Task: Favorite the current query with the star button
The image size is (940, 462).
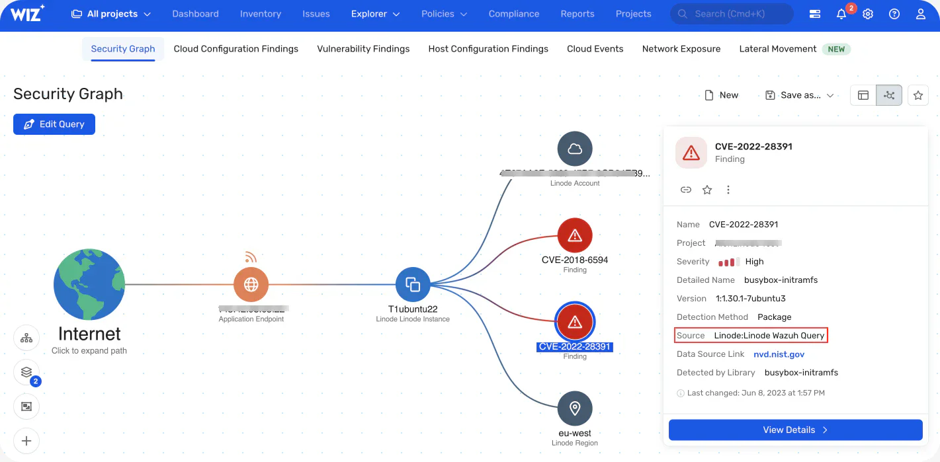Action: [918, 95]
